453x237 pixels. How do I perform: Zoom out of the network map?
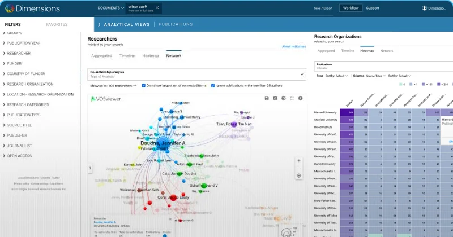pos(299,168)
